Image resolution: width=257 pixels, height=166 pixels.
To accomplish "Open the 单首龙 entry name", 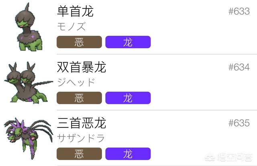I will point(75,11).
